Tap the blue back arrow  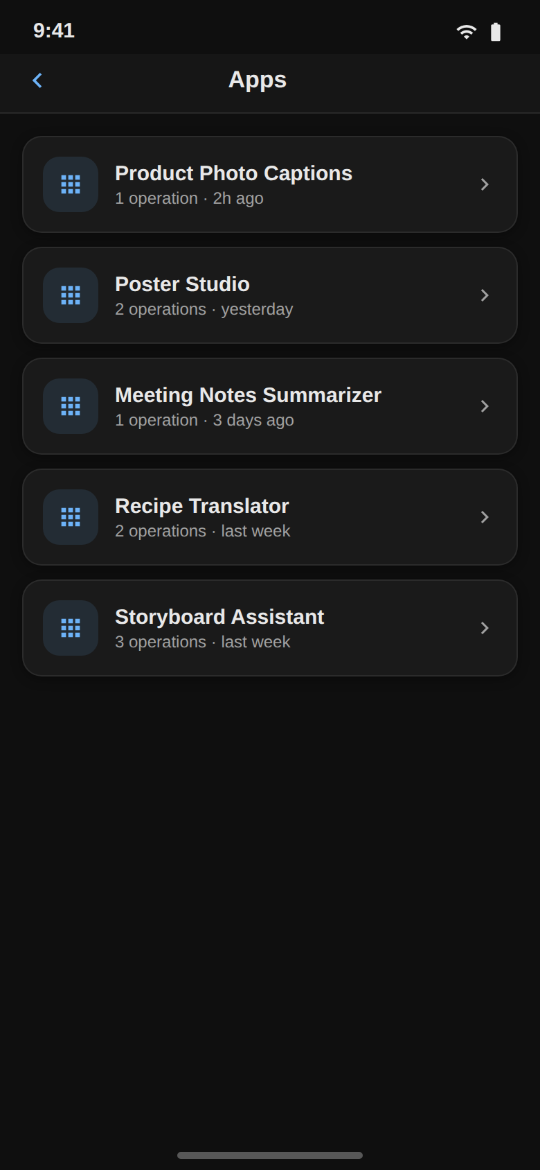click(37, 80)
